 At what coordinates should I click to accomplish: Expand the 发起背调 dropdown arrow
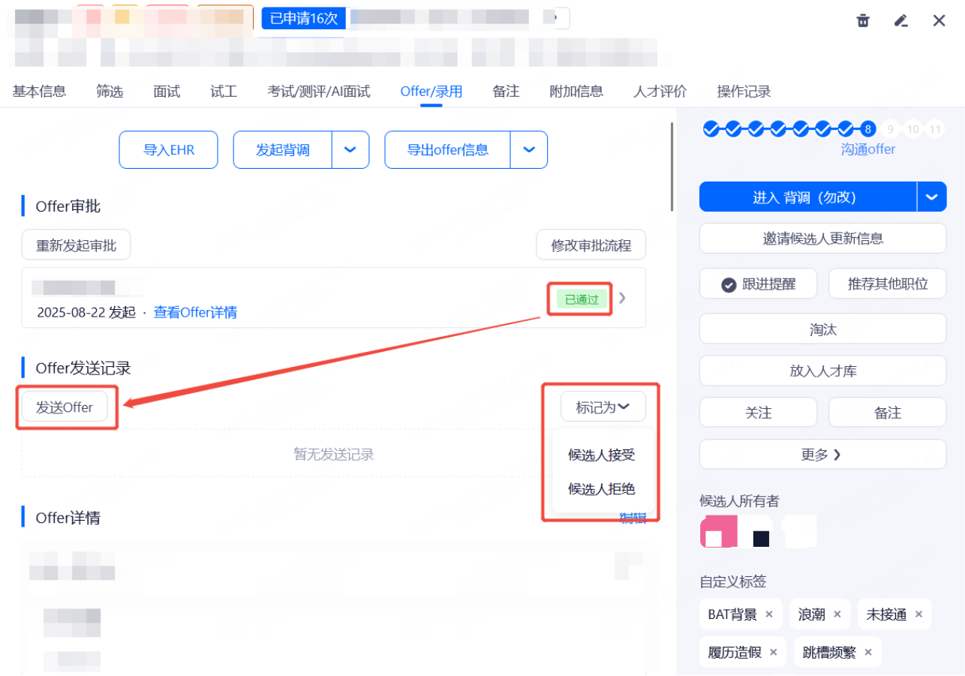pos(350,150)
